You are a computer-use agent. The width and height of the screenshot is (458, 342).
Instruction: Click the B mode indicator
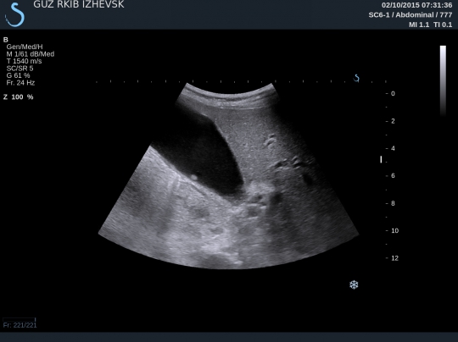[6, 40]
